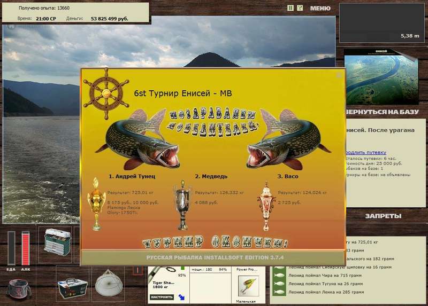The height and width of the screenshot is (306, 428).
Task: Click the prize text 4 088 руб.
Action: [x=207, y=202]
